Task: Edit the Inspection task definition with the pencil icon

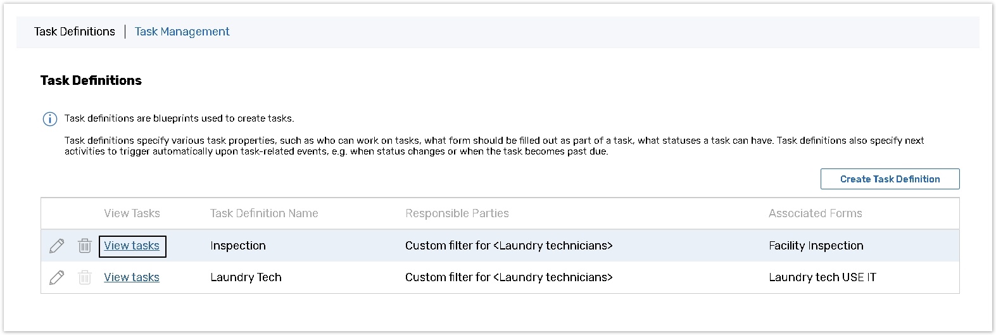Action: pyautogui.click(x=56, y=246)
